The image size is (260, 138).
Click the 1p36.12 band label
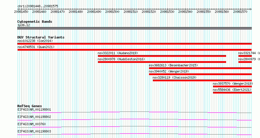click(24, 25)
